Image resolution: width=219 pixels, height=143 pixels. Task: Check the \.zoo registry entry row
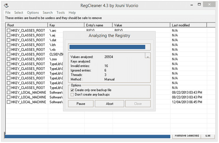pyautogui.click(x=9, y=59)
